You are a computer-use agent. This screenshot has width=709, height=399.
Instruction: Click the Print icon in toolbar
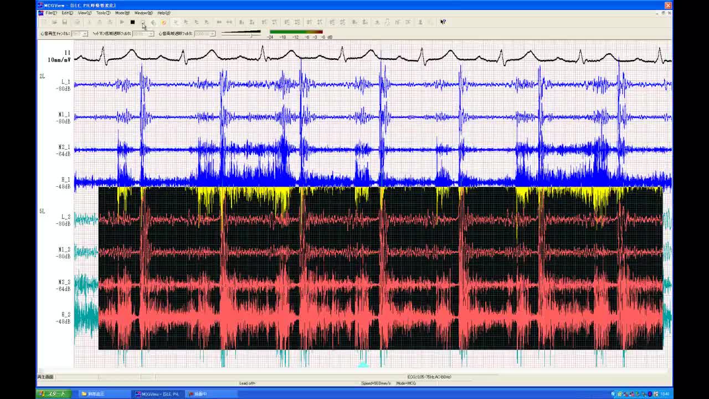[x=77, y=22]
